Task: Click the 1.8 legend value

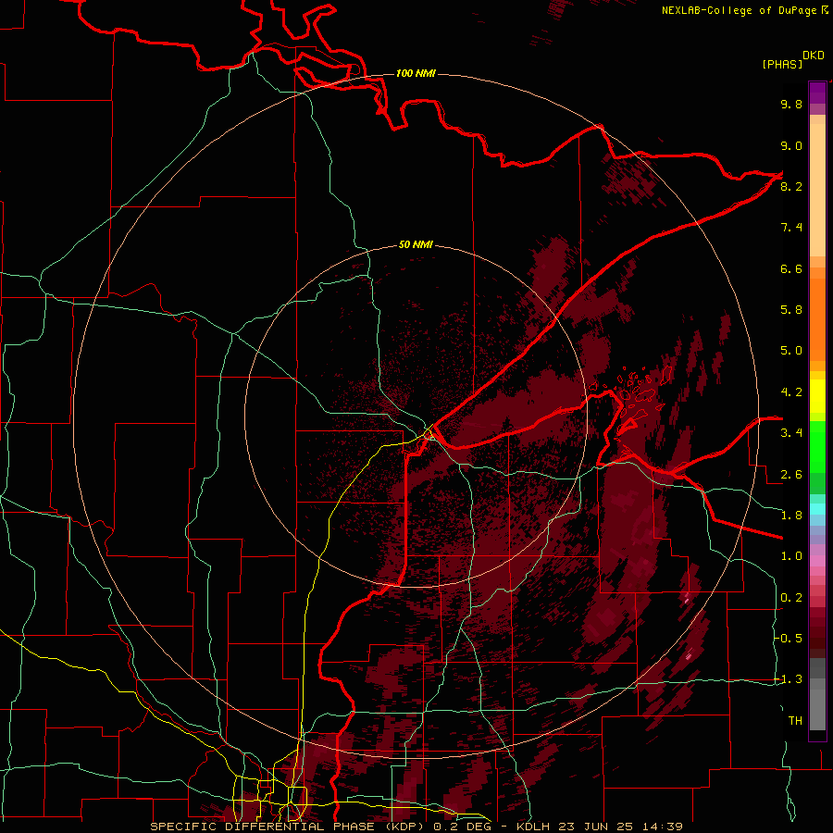Action: (x=791, y=516)
